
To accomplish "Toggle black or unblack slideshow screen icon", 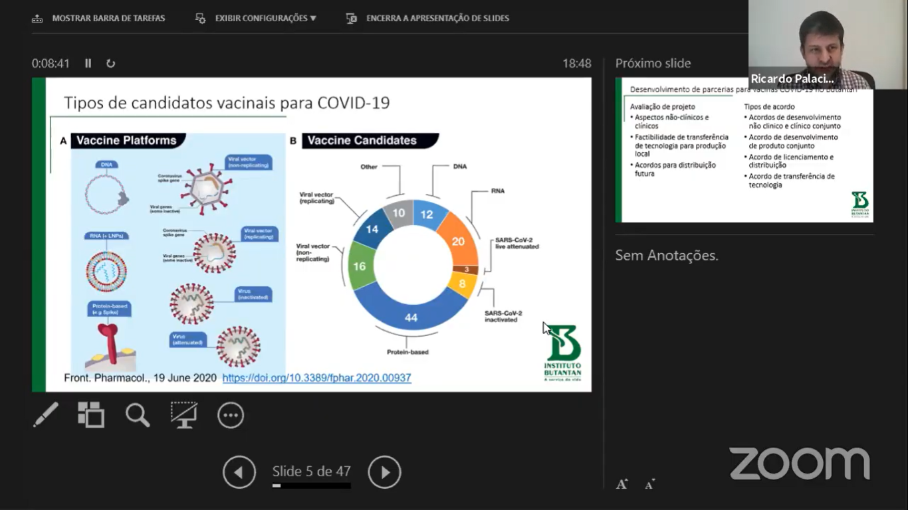I will tap(183, 415).
